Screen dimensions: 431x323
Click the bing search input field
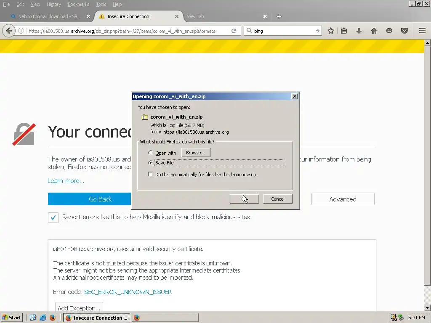point(283,31)
